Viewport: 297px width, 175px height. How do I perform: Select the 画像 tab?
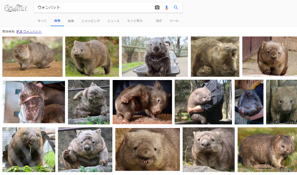point(57,21)
